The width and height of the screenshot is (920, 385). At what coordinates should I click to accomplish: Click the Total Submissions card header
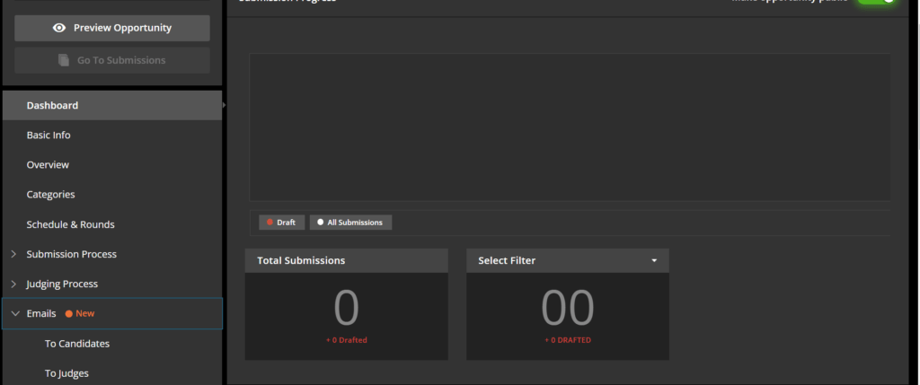[346, 261]
